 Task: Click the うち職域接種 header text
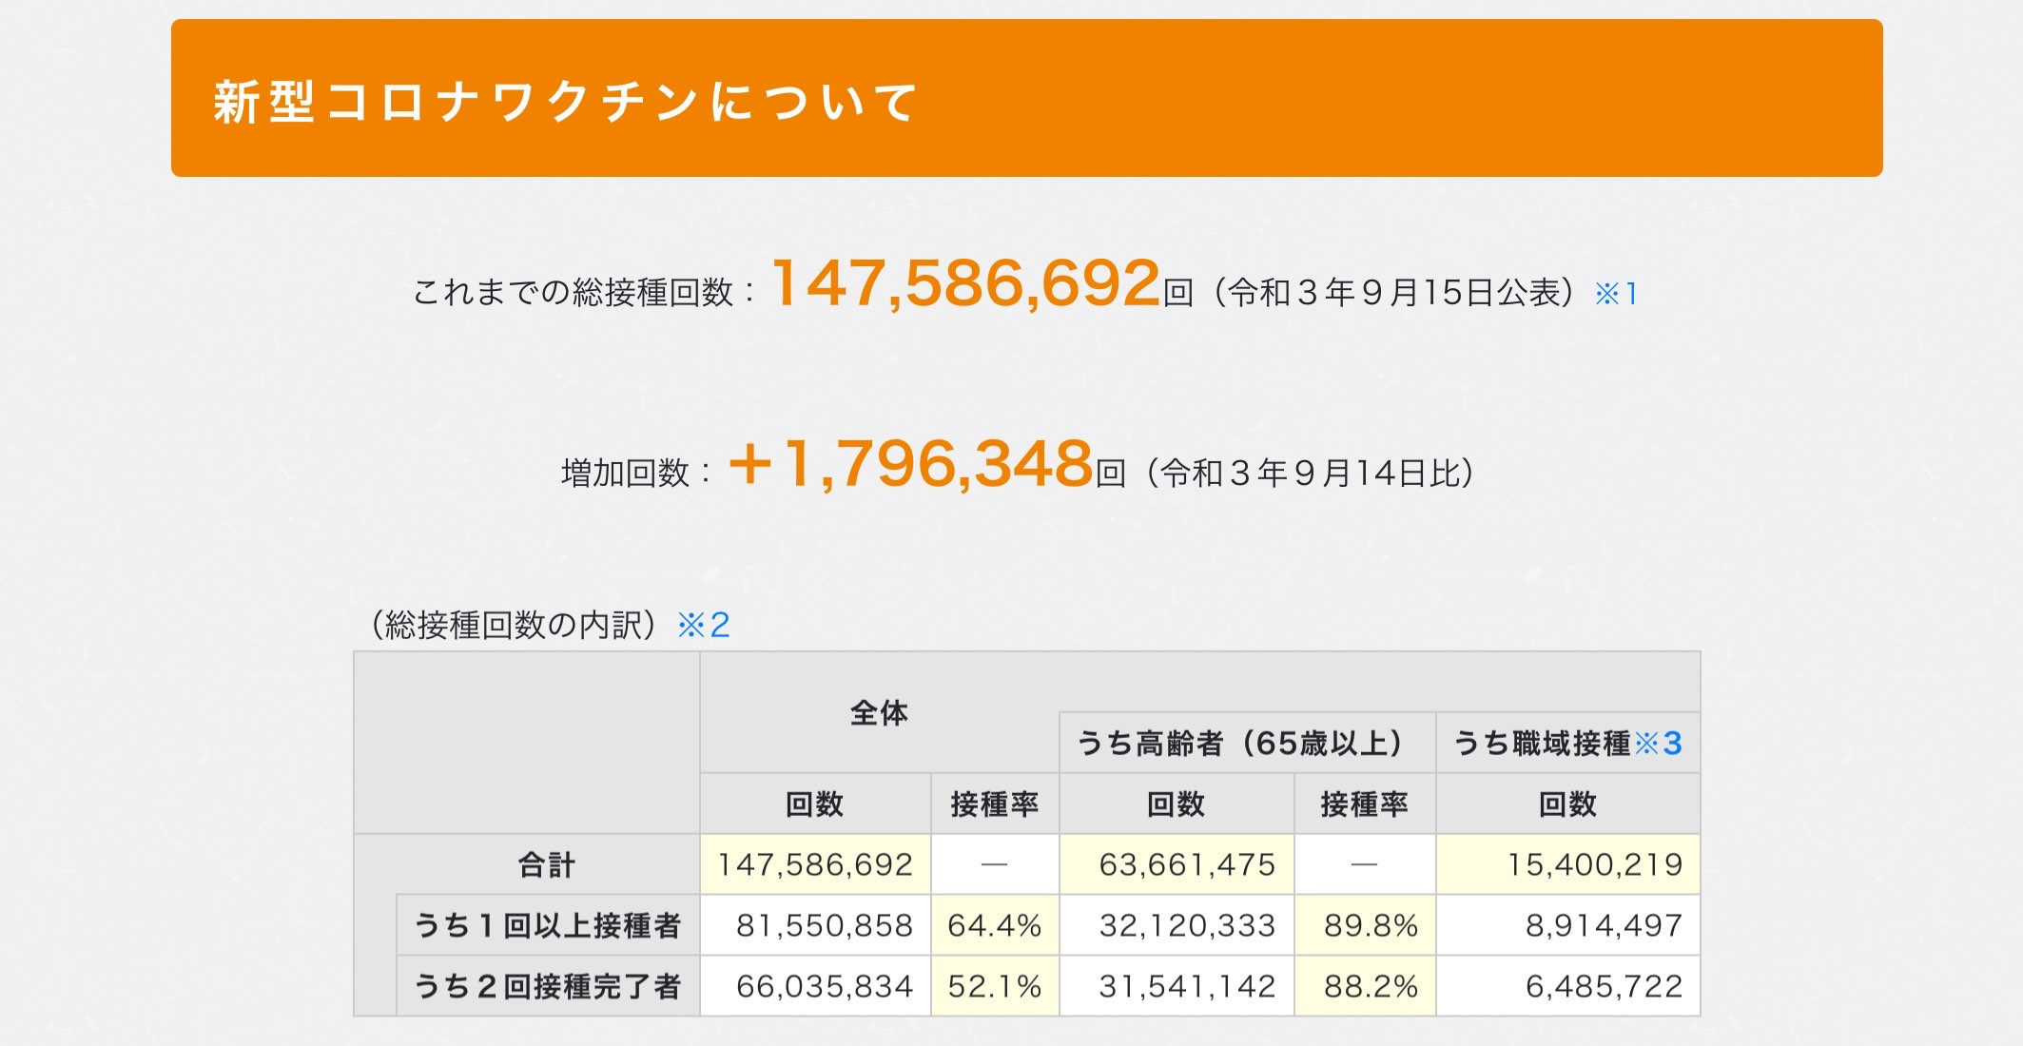pyautogui.click(x=1542, y=743)
